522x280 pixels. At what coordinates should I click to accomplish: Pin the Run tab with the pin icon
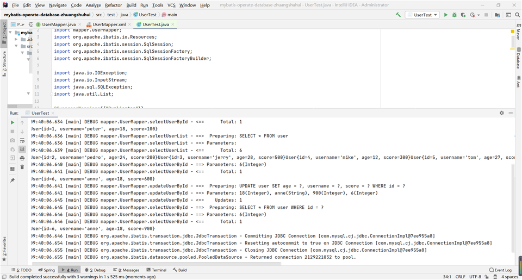[13, 180]
